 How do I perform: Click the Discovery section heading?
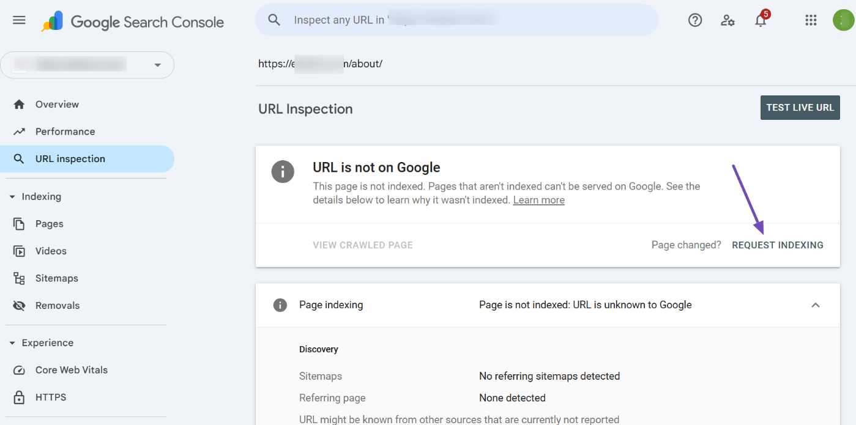(319, 350)
